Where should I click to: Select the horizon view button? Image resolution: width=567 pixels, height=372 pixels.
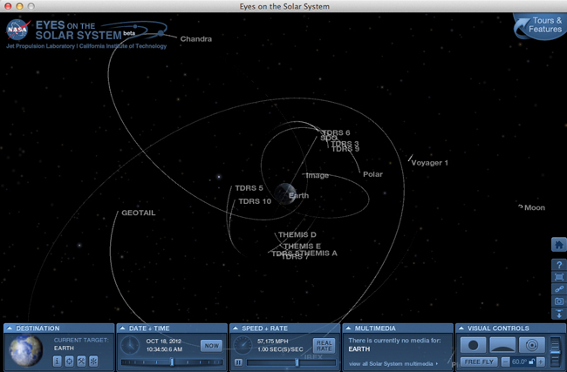[502, 345]
